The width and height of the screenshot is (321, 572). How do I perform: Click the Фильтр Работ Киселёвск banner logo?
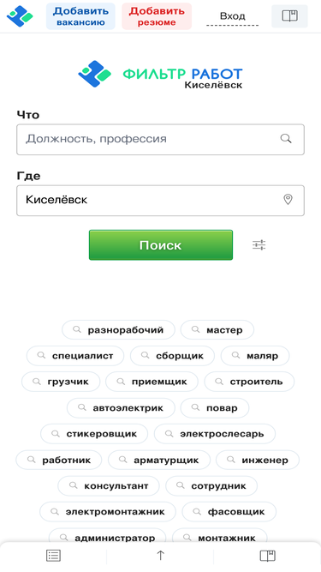161,75
